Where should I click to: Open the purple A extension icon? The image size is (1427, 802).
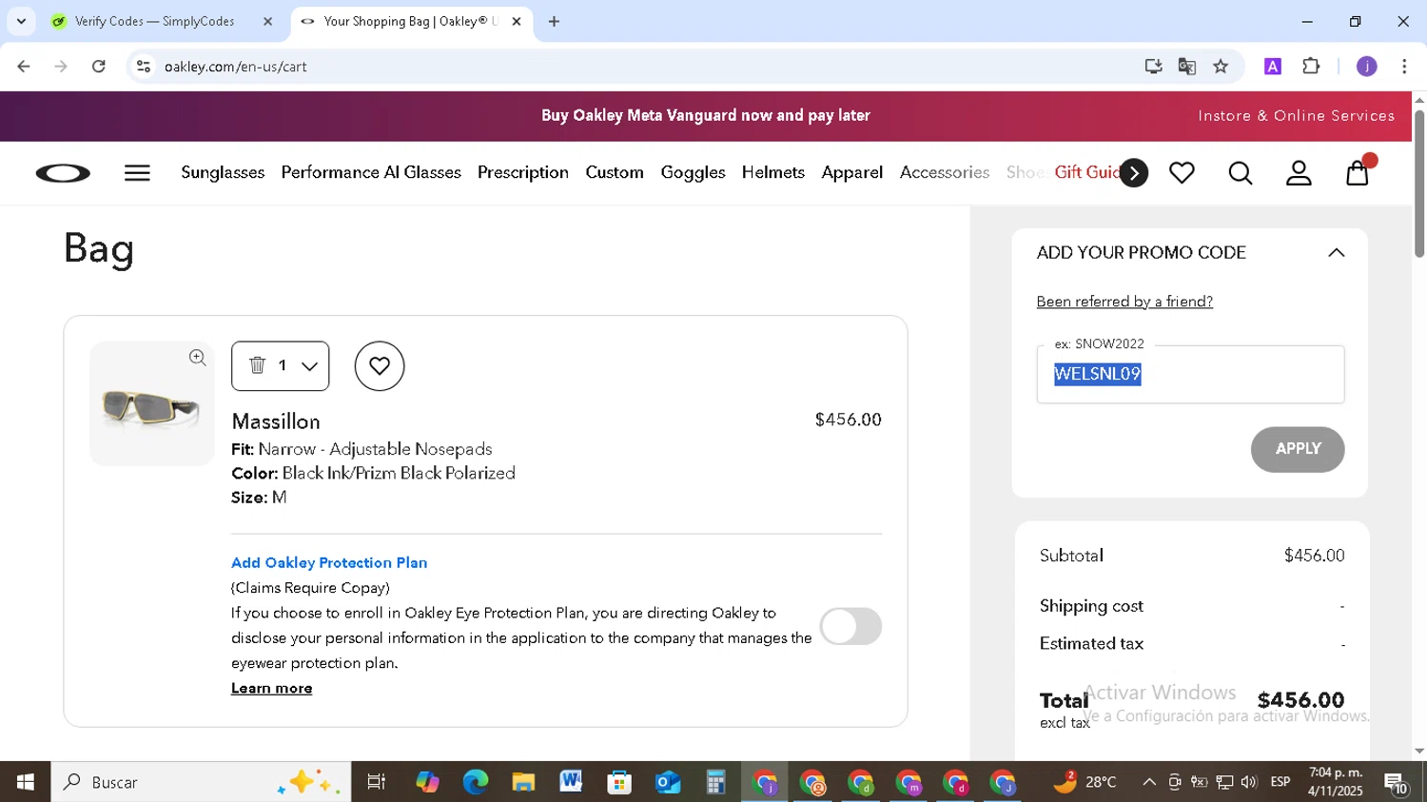(x=1273, y=67)
